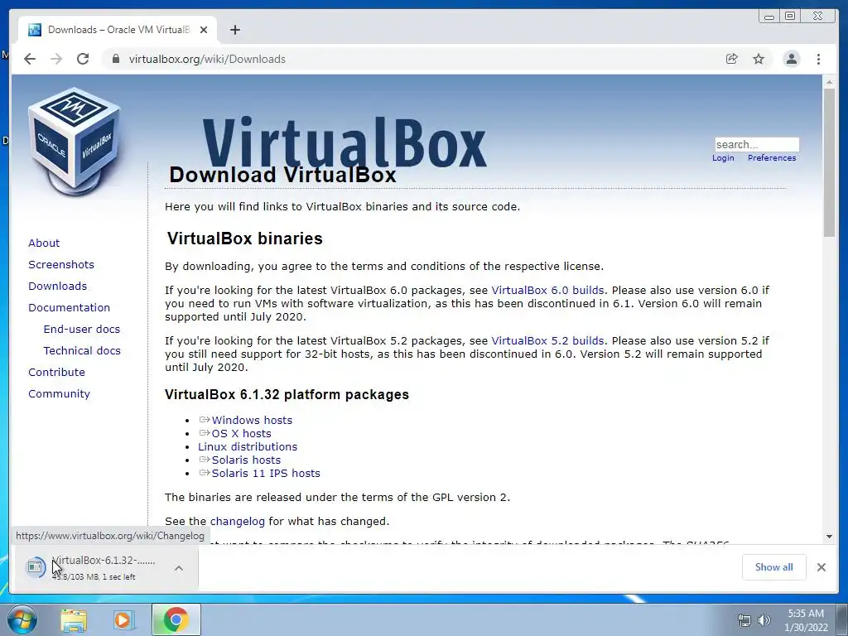The height and width of the screenshot is (636, 848).
Task: Bookmark this page with the star icon
Action: (759, 59)
